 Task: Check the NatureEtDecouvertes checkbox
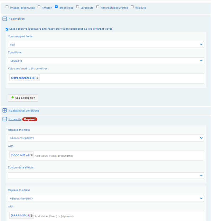(98, 7)
